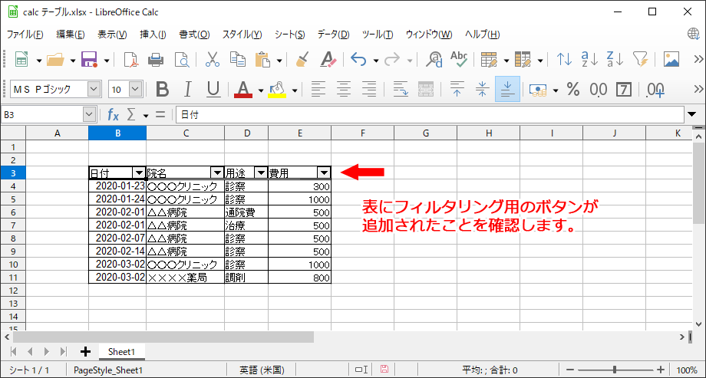
Task: Click the Copy icon
Action: coord(237,59)
